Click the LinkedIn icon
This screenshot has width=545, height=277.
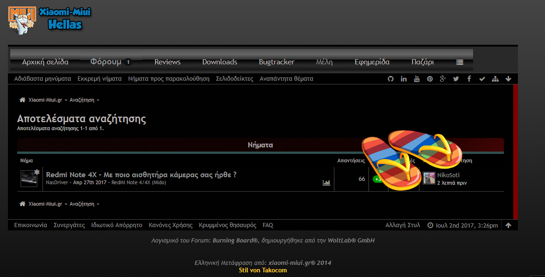click(x=403, y=79)
